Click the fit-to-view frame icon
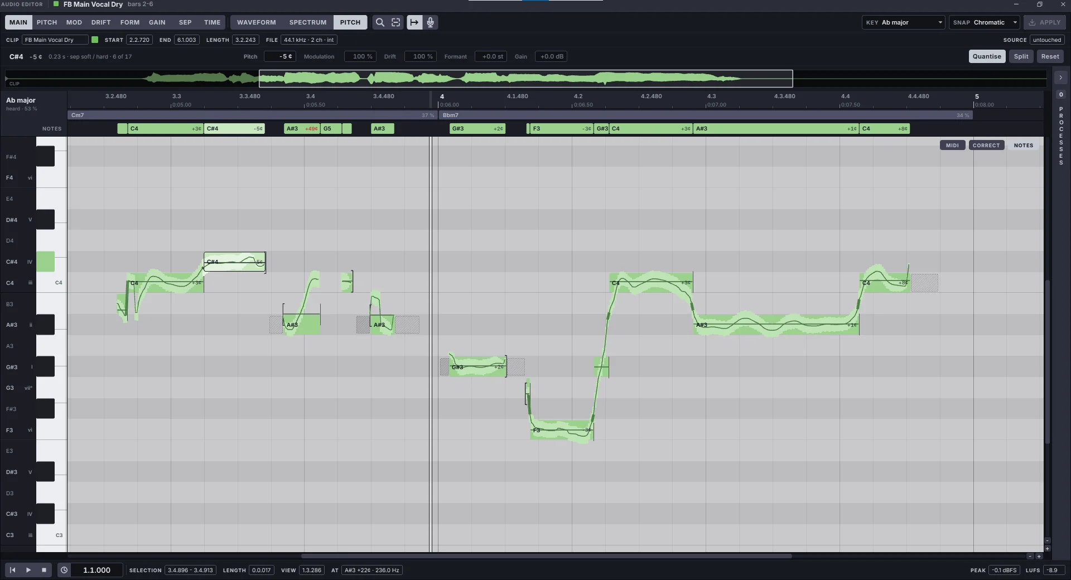This screenshot has height=580, width=1071. point(396,22)
